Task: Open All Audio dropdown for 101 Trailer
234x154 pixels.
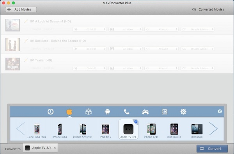Action: point(161,68)
